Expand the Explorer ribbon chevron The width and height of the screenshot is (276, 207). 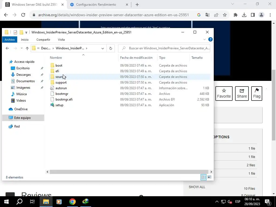(x=205, y=39)
